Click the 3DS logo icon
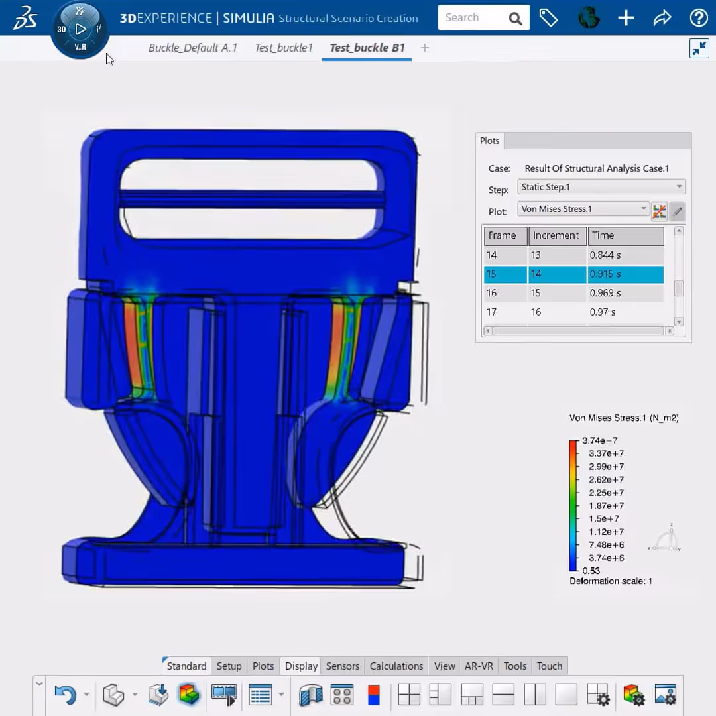 [25, 19]
